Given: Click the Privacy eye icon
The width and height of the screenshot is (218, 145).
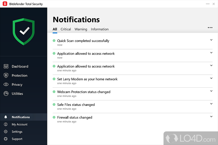Looking at the screenshot, I should 6,85.
